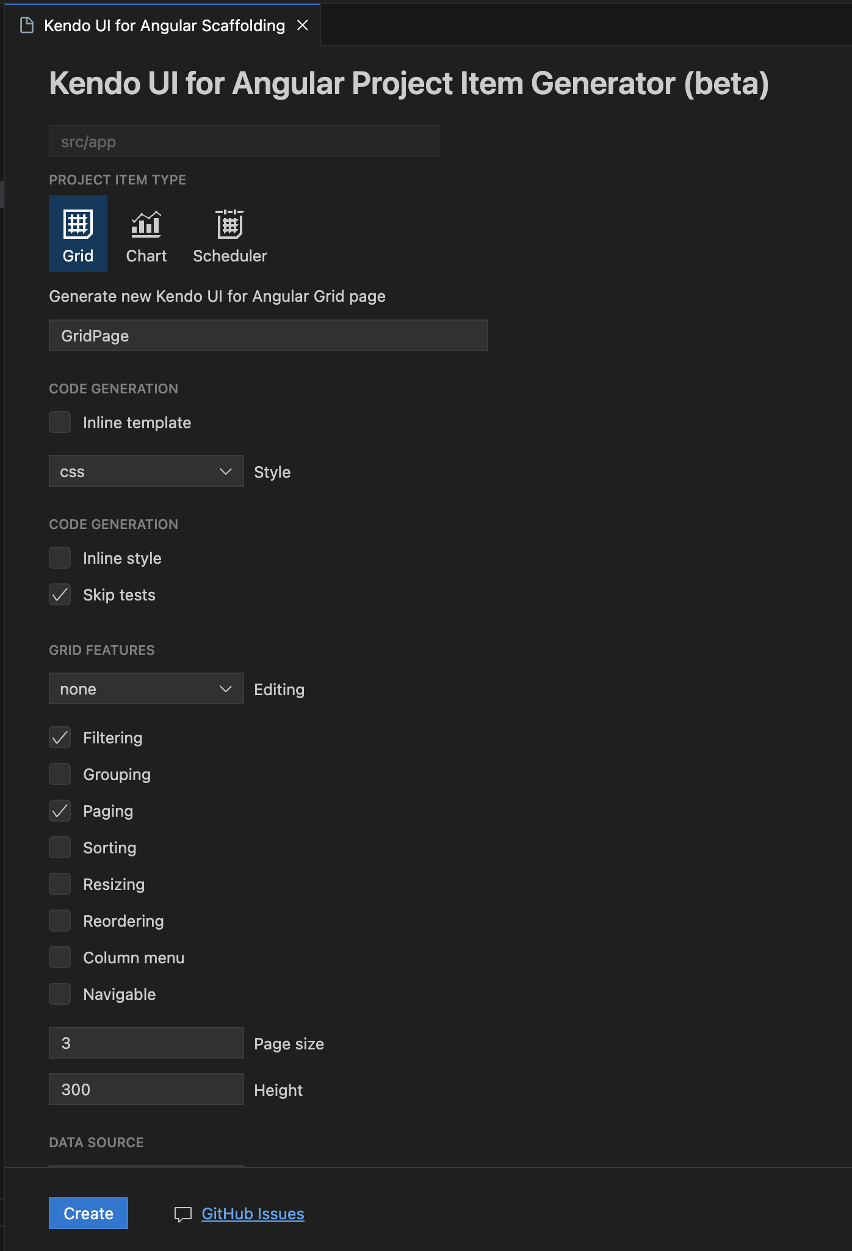Open the Editing dropdown showing none

click(146, 688)
